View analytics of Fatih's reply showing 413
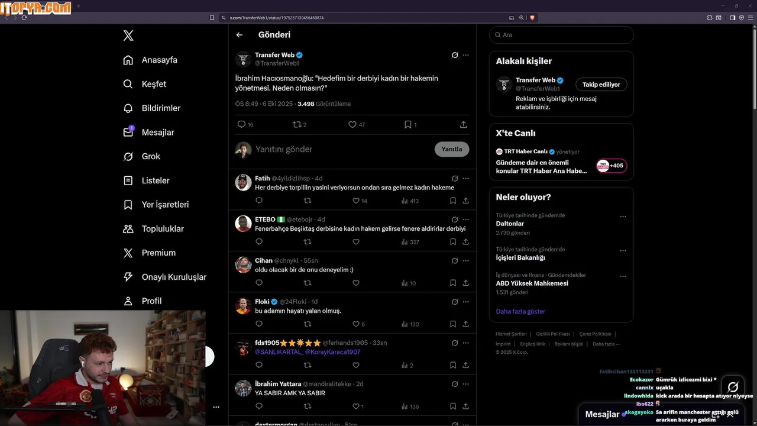The height and width of the screenshot is (426, 757). [x=410, y=201]
